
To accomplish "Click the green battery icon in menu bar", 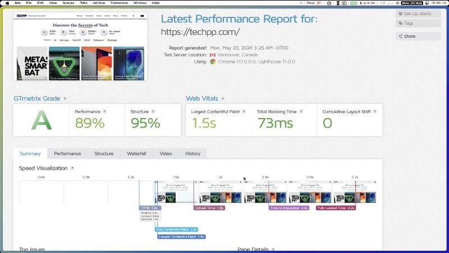I will pos(354,3).
